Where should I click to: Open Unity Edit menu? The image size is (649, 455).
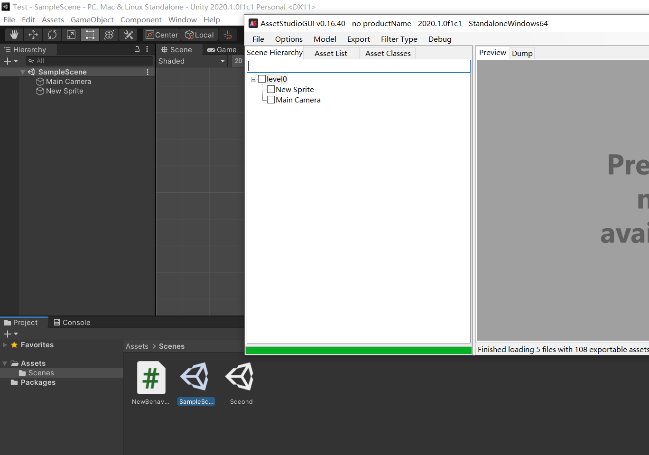28,19
